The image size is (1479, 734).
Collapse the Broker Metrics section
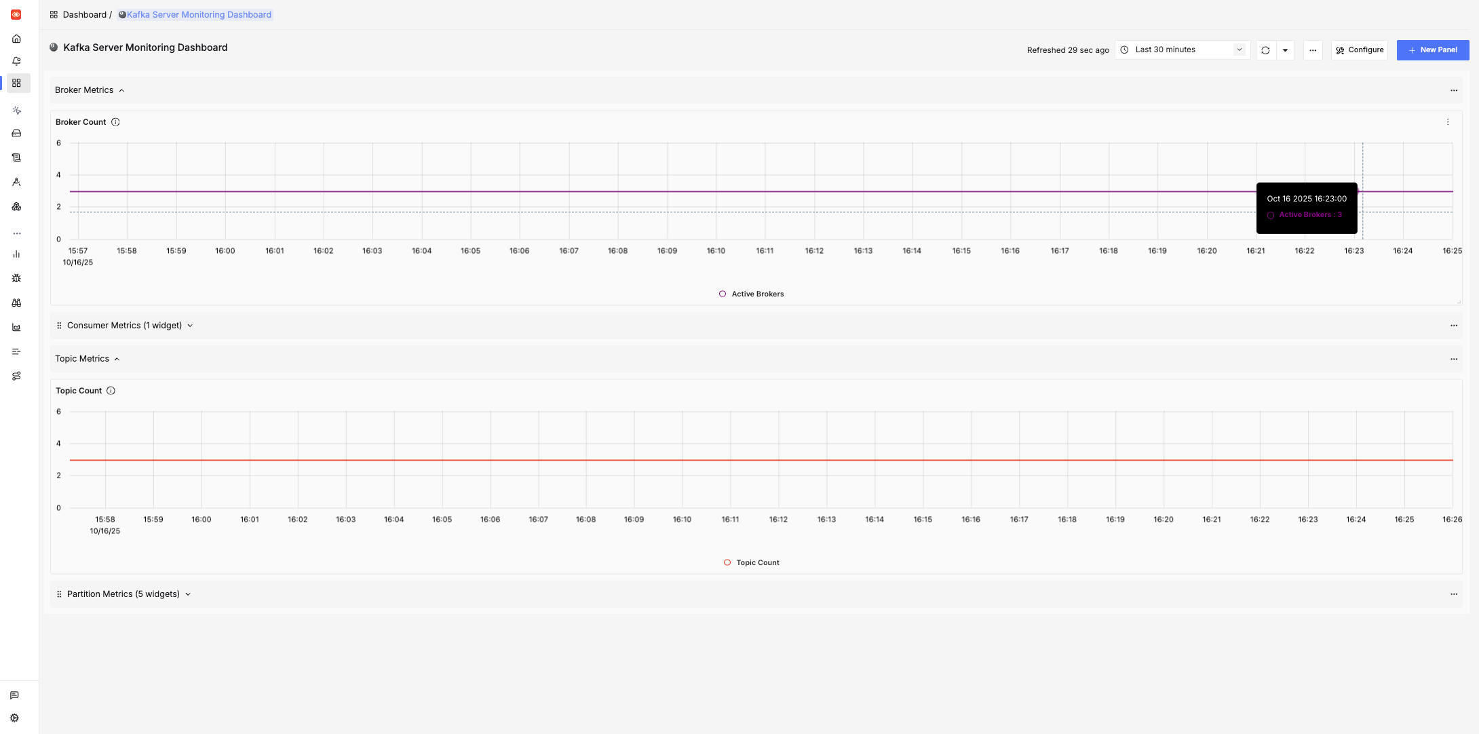[x=90, y=90]
